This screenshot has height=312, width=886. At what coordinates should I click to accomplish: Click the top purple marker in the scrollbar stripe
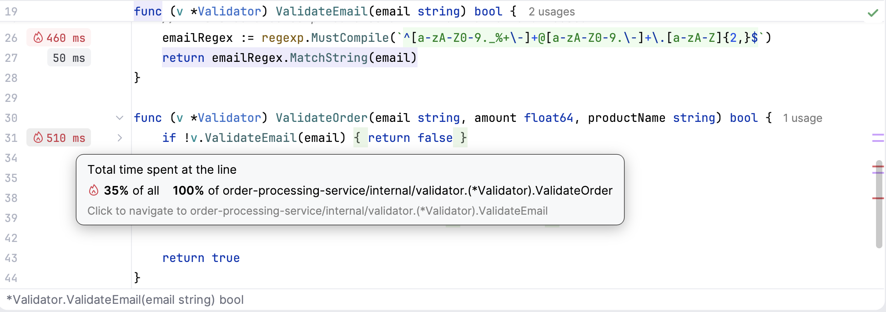tap(878, 135)
